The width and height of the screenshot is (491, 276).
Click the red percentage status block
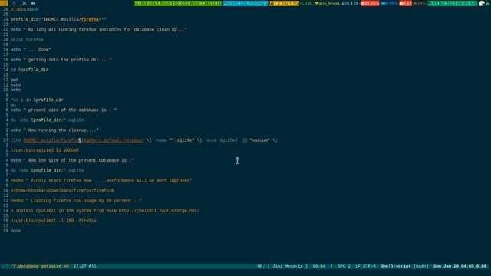pos(370,3)
